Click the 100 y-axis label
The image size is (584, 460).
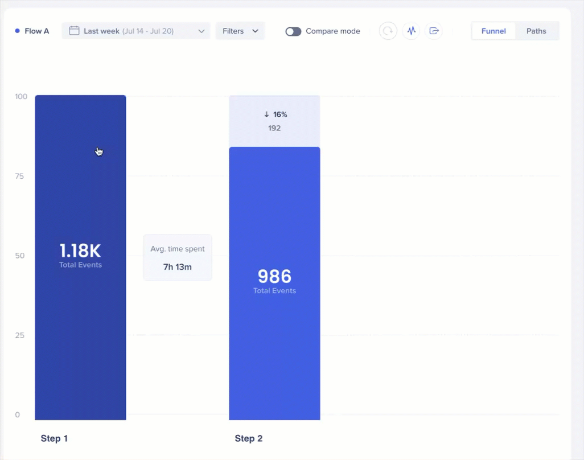21,96
